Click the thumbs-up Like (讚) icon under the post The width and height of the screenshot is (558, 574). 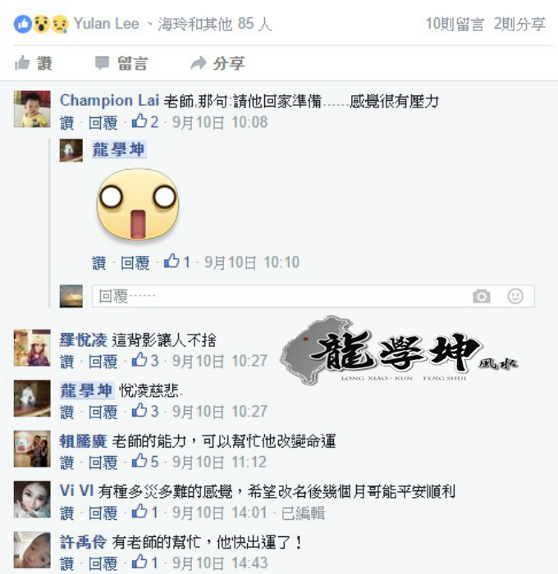tap(22, 63)
